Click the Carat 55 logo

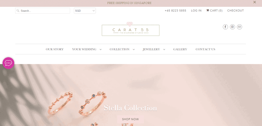pos(130,29)
